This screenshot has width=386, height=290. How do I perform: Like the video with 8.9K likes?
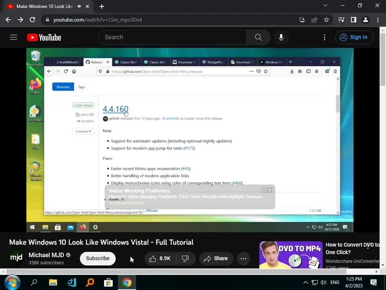[x=160, y=258]
